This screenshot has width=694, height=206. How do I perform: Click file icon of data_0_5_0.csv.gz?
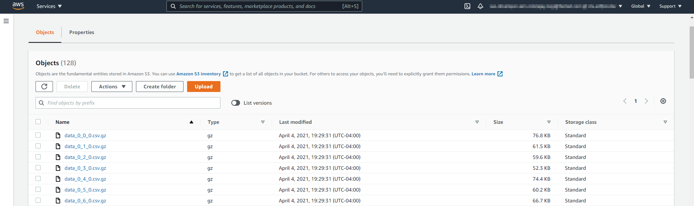(58, 190)
